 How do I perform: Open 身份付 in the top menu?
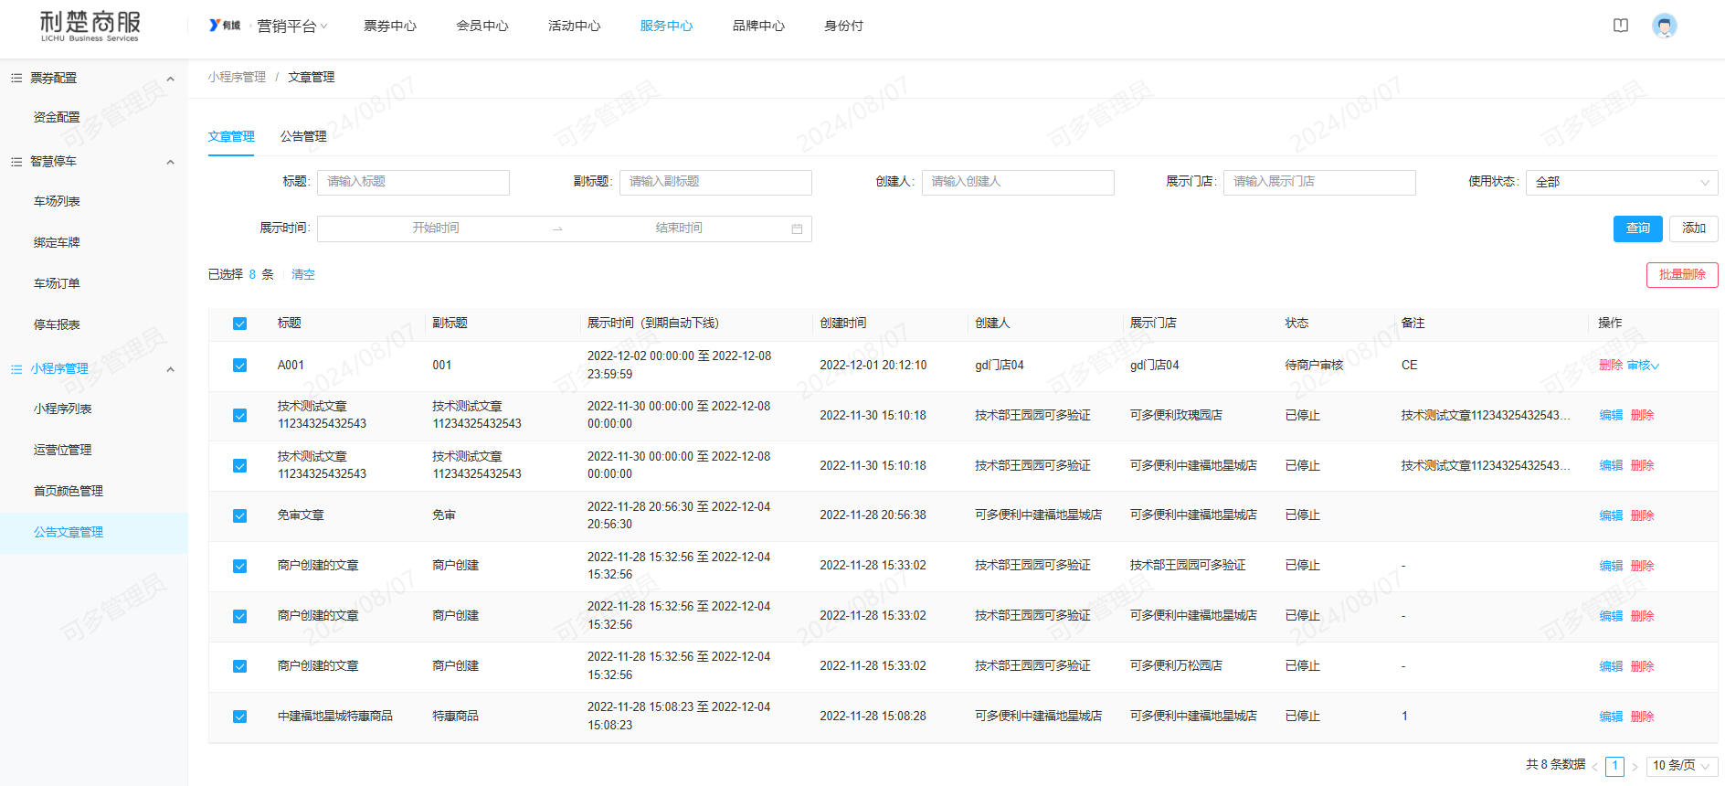(843, 26)
